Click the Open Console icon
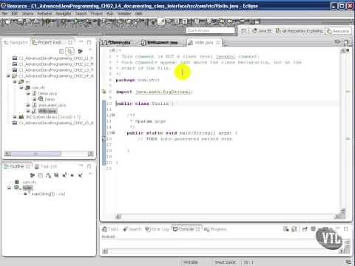 [x=325, y=229]
